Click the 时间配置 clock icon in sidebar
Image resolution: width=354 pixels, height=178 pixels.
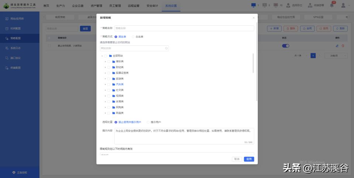7,29
